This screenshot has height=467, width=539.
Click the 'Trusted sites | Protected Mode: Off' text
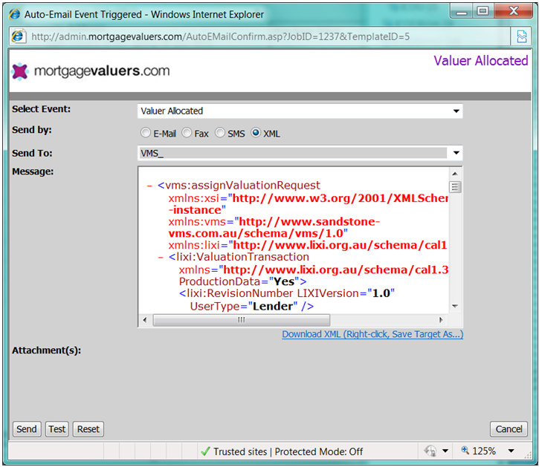click(288, 451)
